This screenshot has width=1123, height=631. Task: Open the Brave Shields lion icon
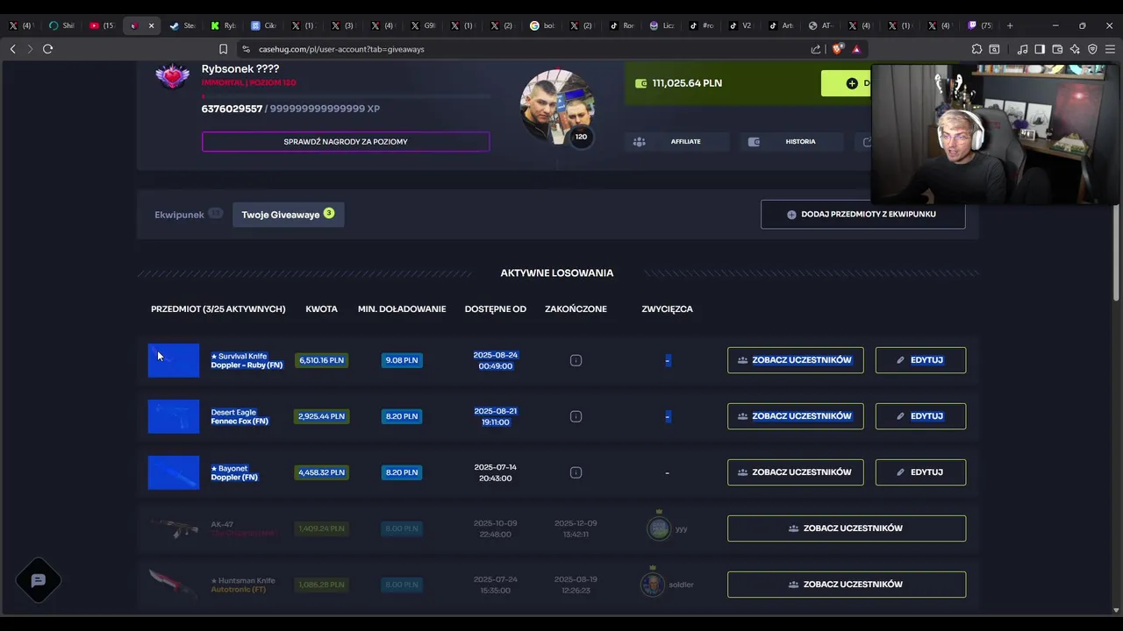point(839,49)
